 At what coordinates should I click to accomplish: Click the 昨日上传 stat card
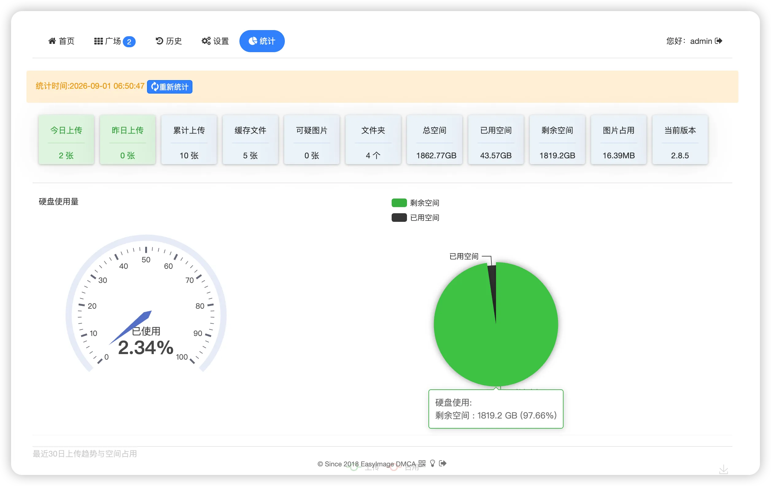pos(127,140)
